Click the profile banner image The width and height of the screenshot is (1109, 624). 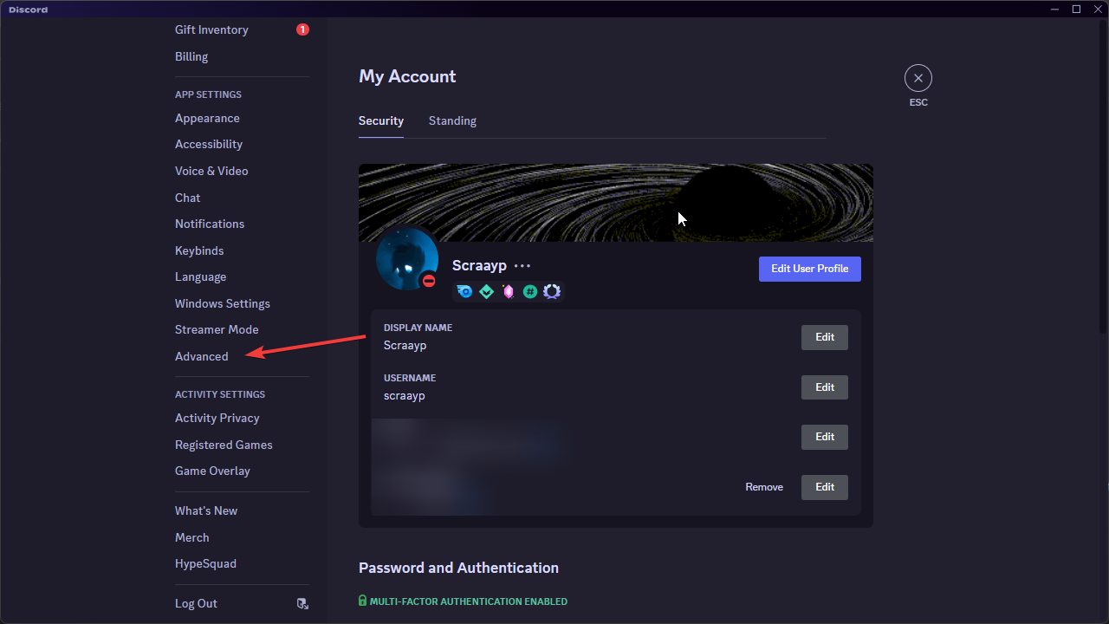point(616,202)
